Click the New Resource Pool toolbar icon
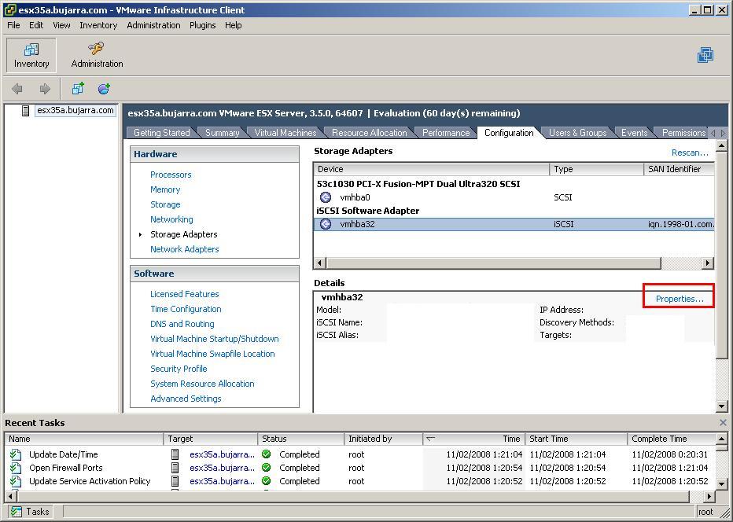This screenshot has width=733, height=522. [x=104, y=88]
